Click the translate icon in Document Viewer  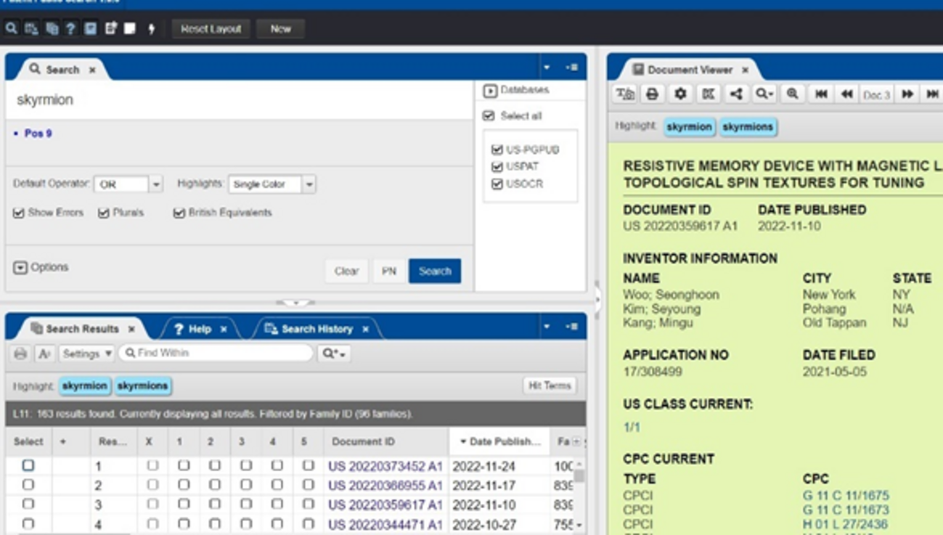pos(624,94)
